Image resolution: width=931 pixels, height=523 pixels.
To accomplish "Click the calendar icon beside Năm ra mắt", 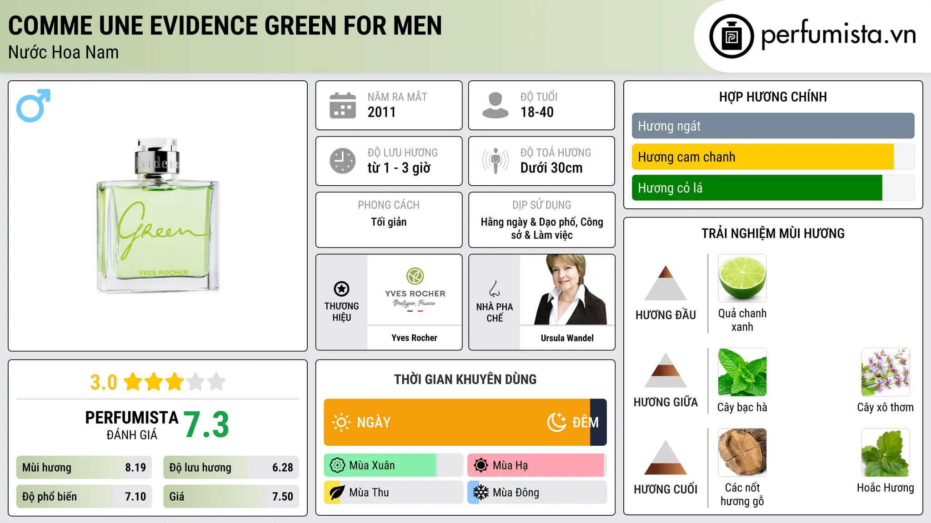I will pyautogui.click(x=343, y=105).
